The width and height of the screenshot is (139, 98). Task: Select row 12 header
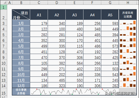3,74
